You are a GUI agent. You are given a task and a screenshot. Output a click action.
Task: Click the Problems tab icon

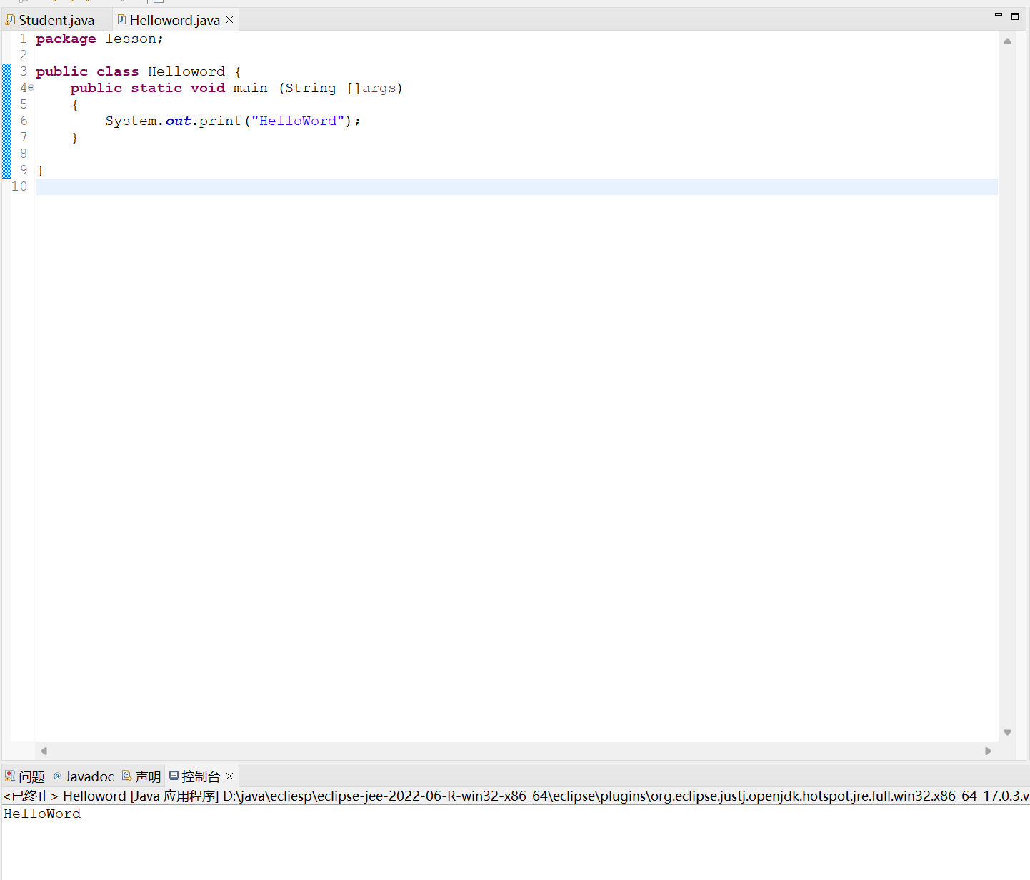point(10,776)
